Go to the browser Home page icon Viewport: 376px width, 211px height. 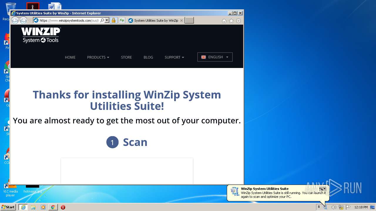pyautogui.click(x=224, y=21)
